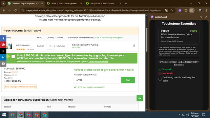This screenshot has width=210, height=118.
Task: Click the back-to-top green arrow button
Action: [139, 98]
